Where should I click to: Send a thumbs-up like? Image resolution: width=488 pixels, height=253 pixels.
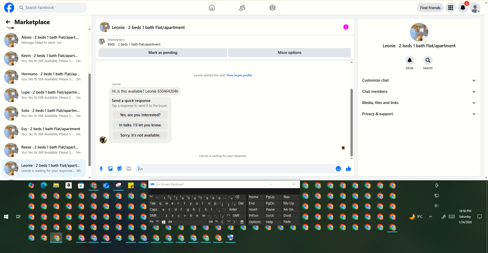point(348,169)
